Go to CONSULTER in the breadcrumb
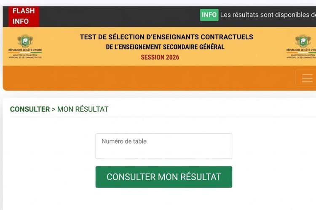316x210 pixels. click(x=30, y=109)
